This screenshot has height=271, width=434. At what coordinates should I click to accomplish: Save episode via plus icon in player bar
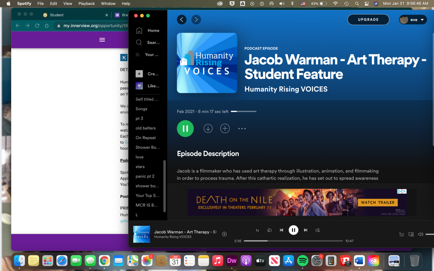(224, 234)
